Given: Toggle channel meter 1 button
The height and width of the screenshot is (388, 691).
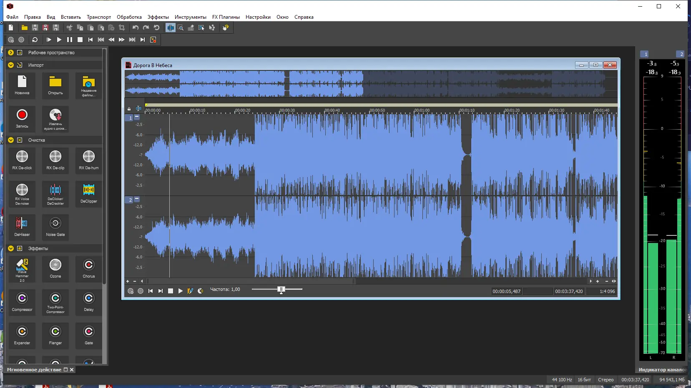Looking at the screenshot, I should [x=645, y=54].
